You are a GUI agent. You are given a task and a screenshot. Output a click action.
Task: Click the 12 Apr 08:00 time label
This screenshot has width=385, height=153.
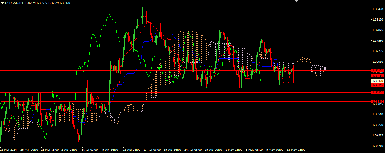coord(131,149)
